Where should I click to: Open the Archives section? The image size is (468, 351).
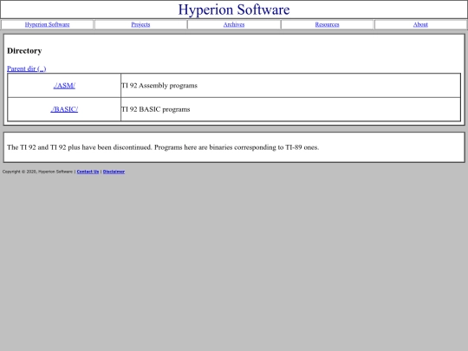234,24
